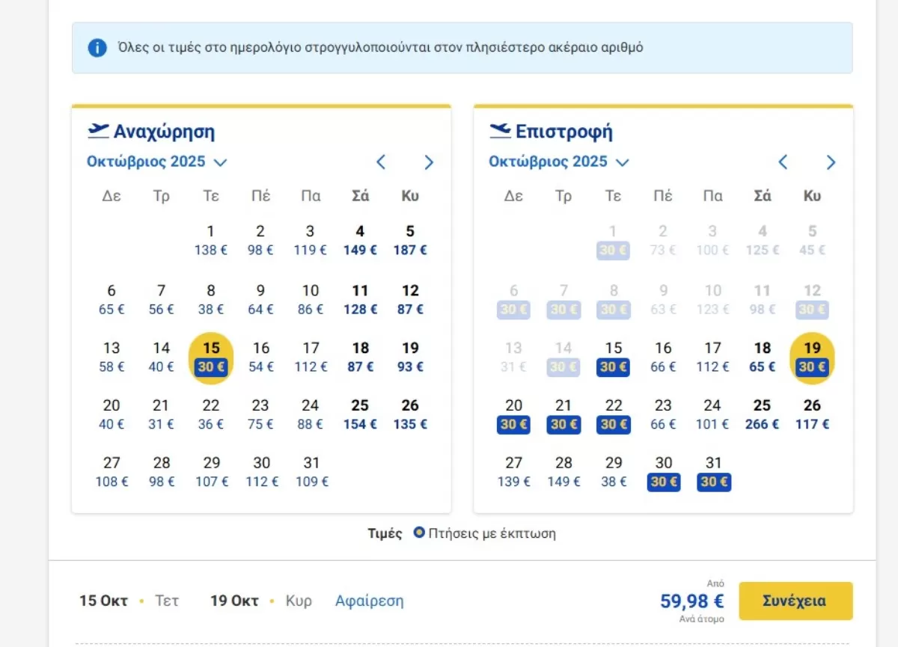898x647 pixels.
Task: Pick return date 25 priced 266 €
Action: (762, 414)
